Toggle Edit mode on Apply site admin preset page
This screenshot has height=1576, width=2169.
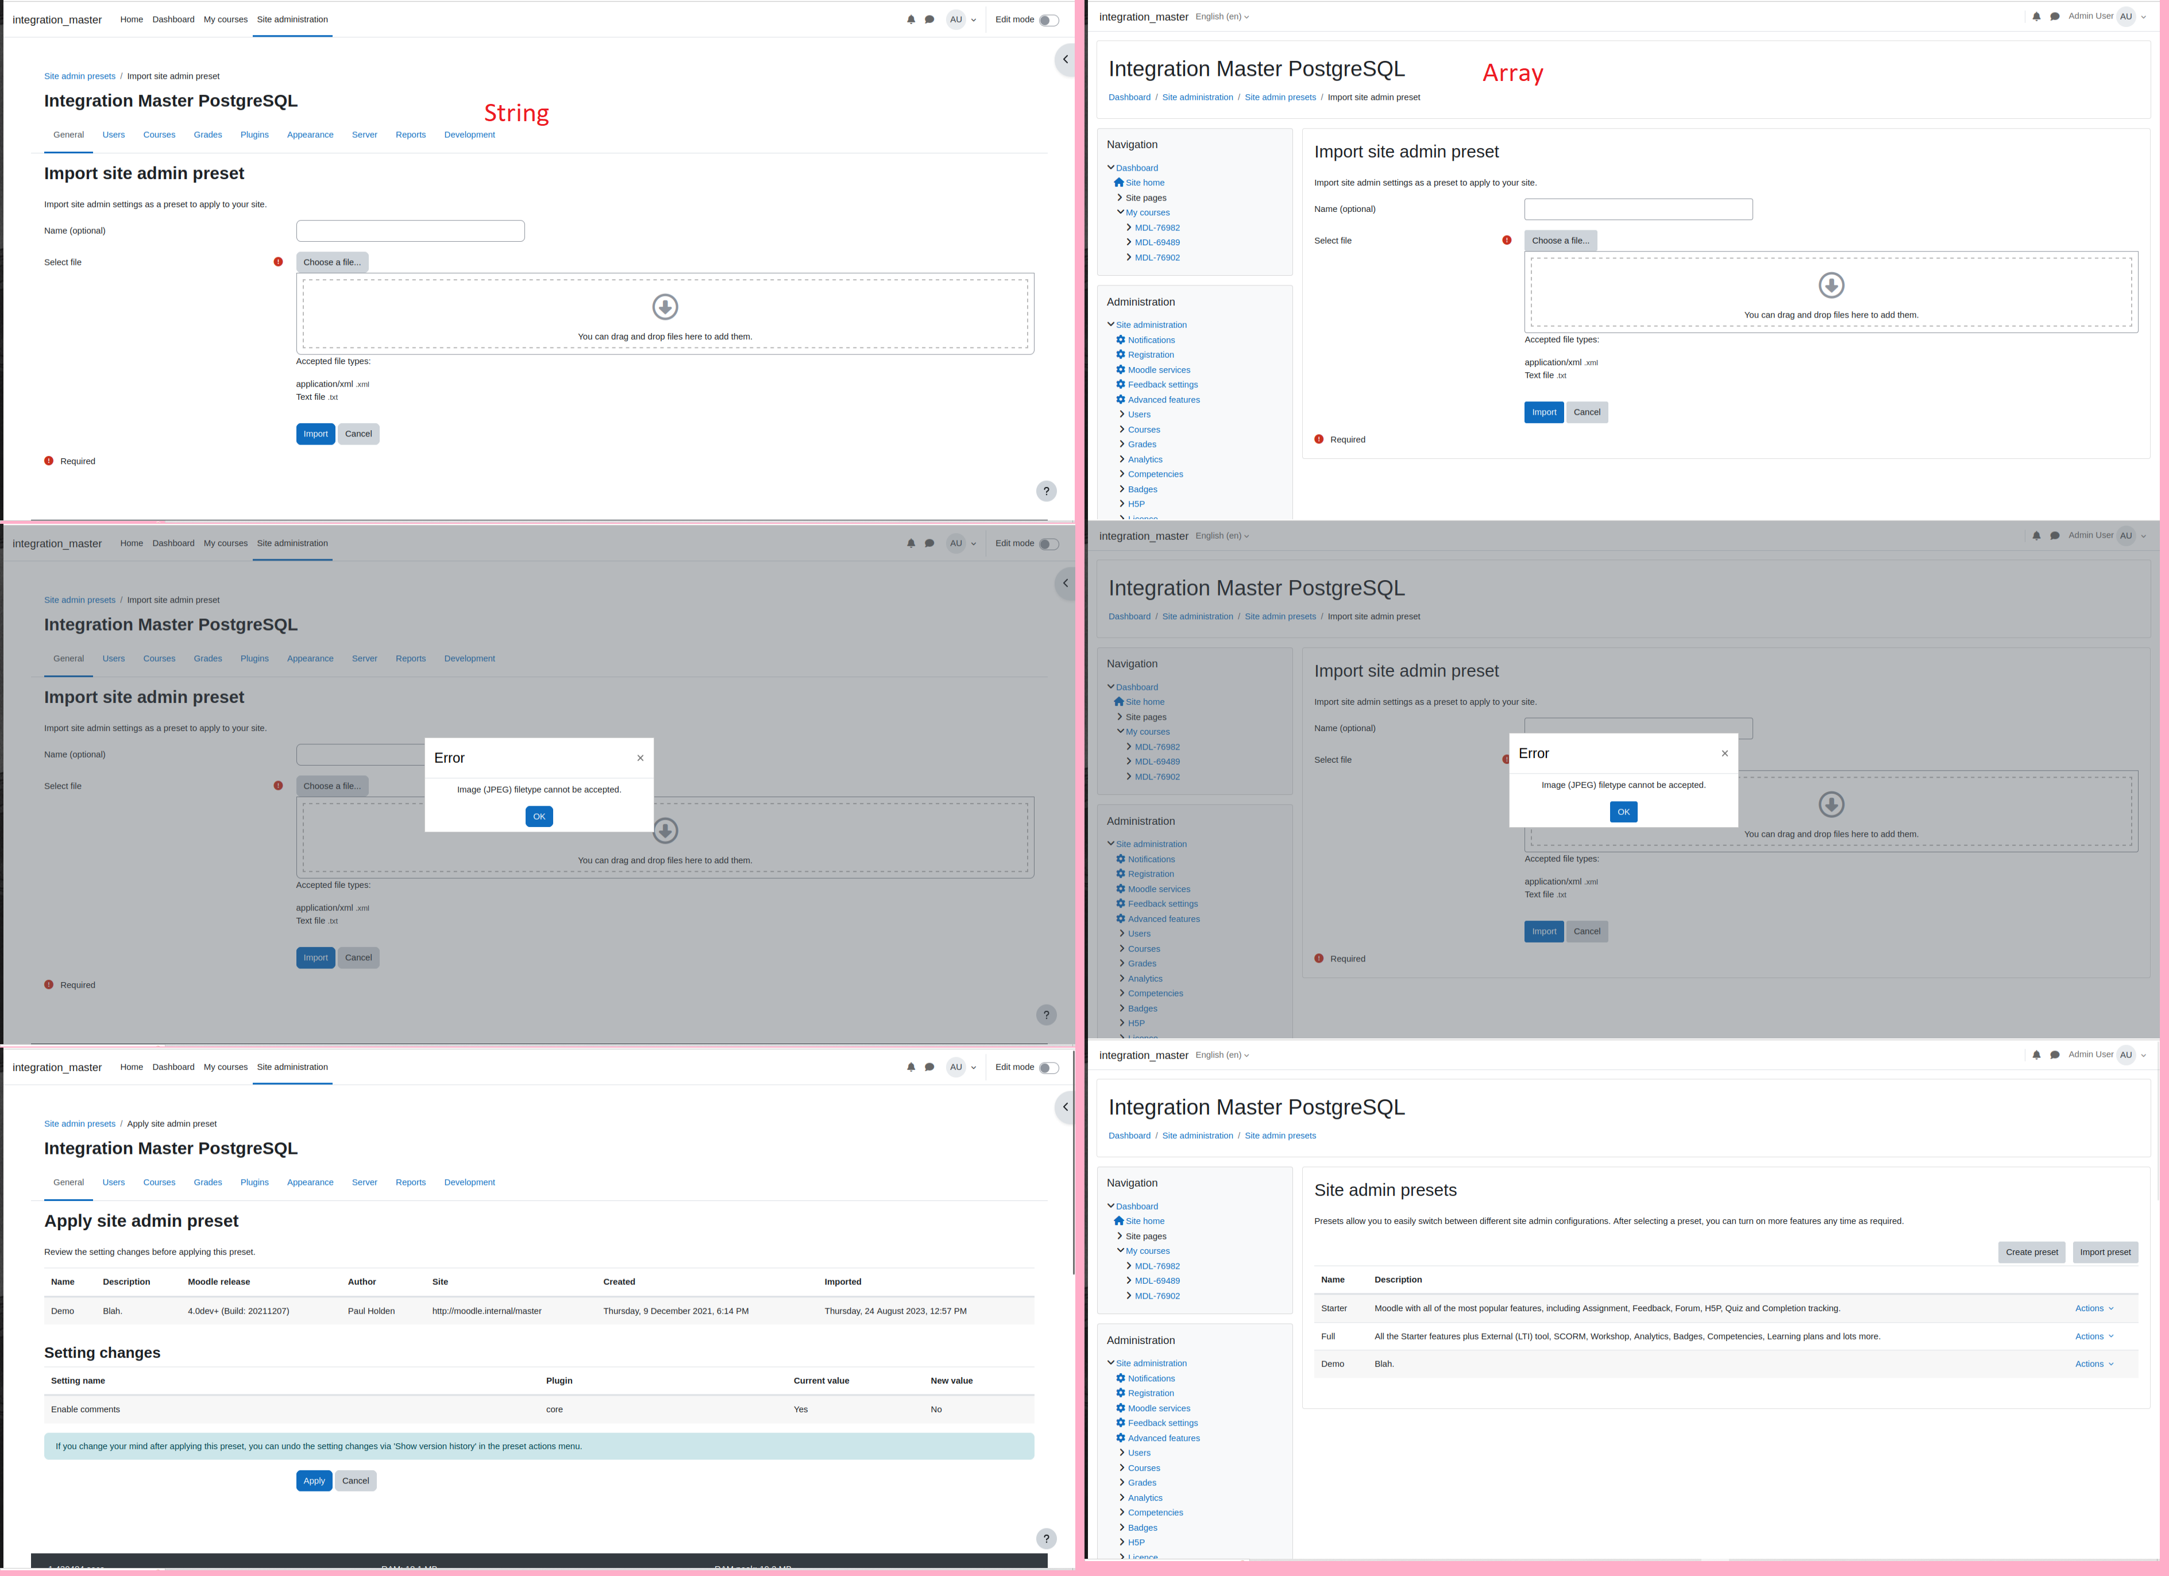pos(1049,1068)
